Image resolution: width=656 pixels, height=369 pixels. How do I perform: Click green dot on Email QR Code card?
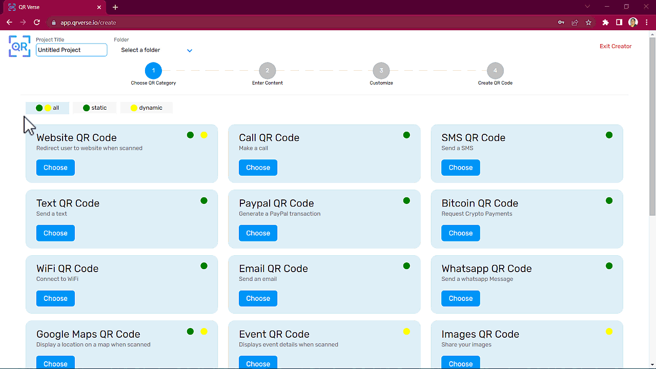click(406, 266)
